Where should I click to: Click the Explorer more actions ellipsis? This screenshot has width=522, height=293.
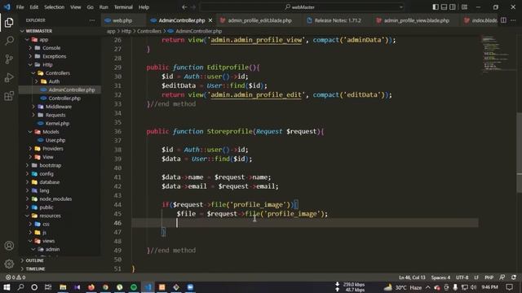click(92, 20)
